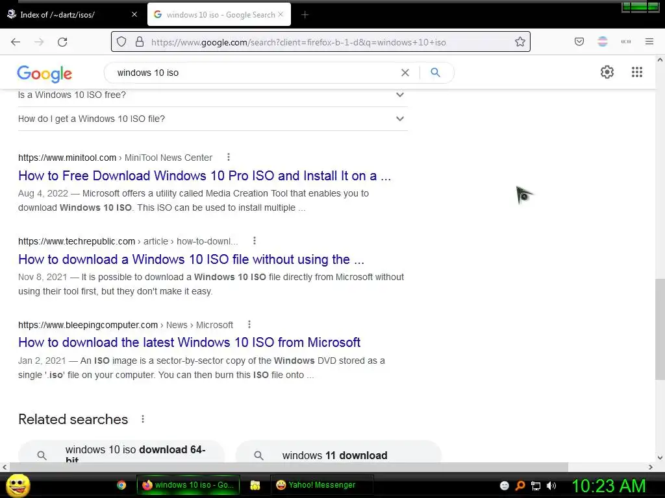The height and width of the screenshot is (498, 665).
Task: Click the scroll-down arrow of the page
Action: (x=660, y=457)
